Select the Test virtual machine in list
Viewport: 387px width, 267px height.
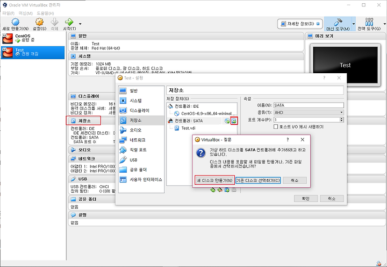point(33,52)
